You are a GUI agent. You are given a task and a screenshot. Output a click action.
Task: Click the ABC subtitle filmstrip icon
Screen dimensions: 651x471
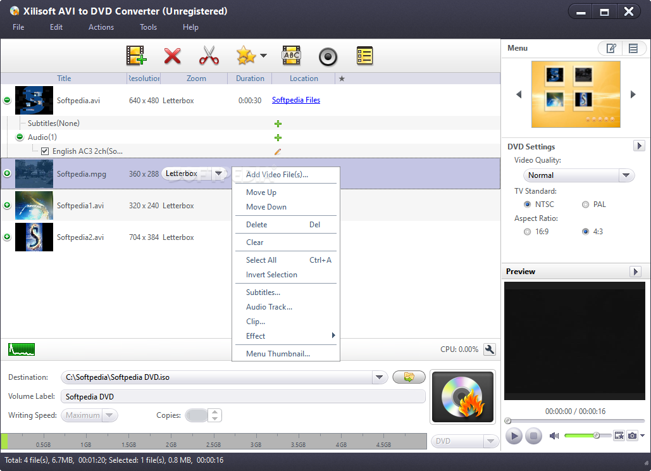tap(292, 56)
